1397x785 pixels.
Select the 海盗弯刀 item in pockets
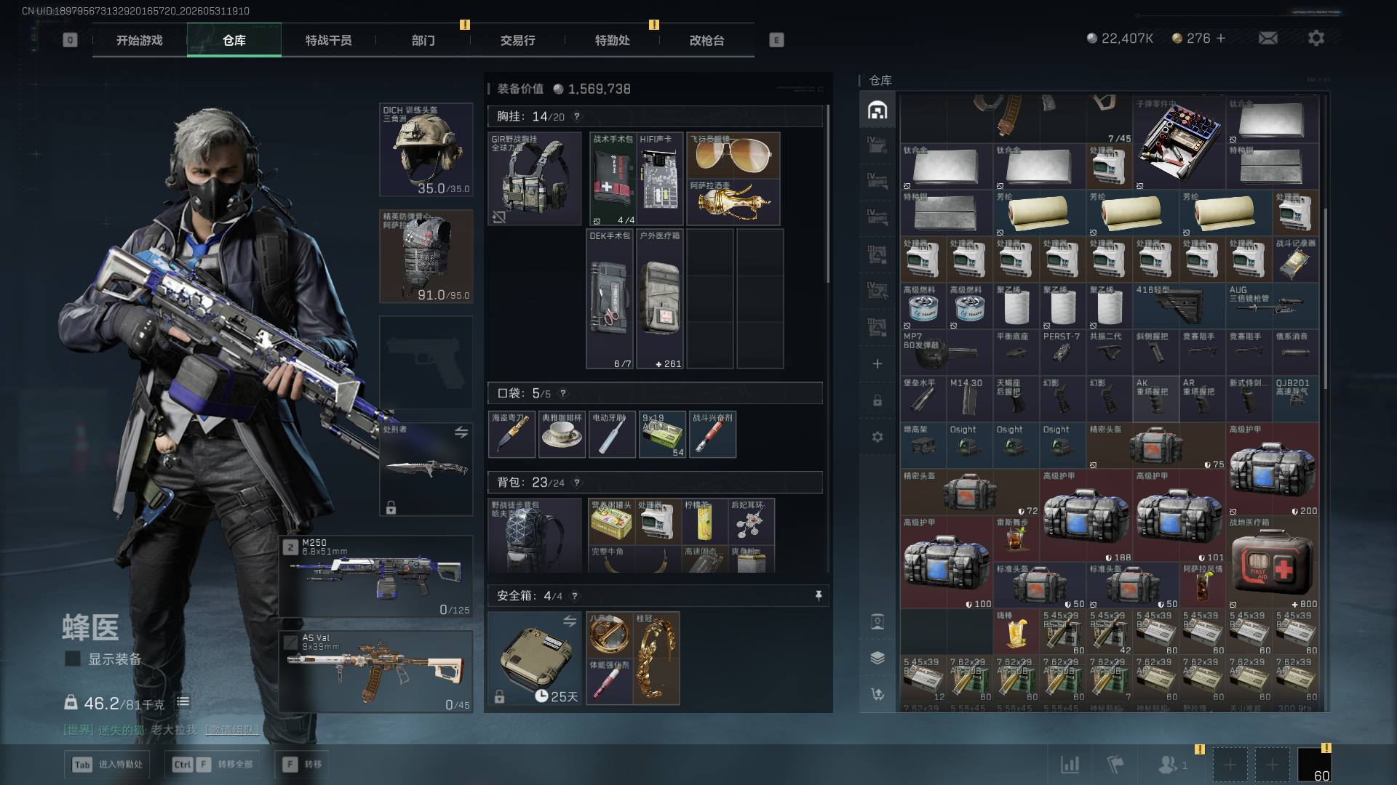tap(512, 434)
